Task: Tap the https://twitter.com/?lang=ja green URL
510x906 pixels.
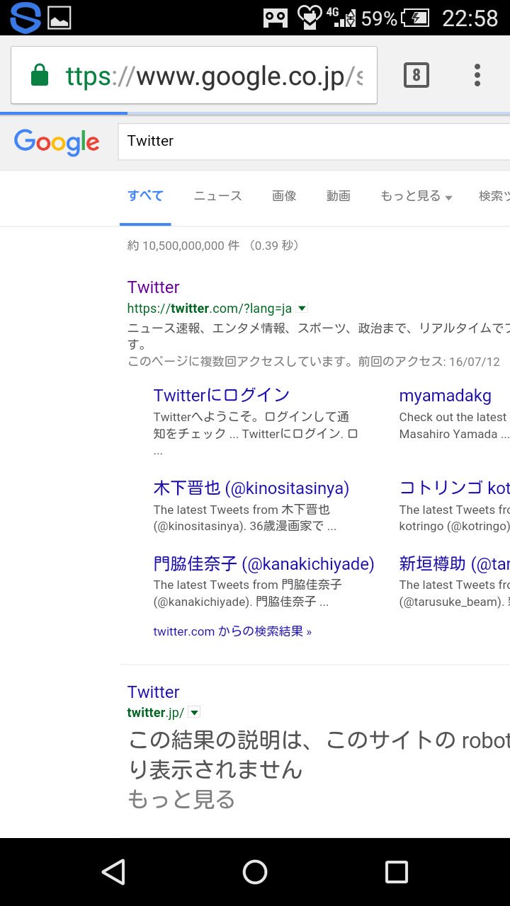Action: 210,309
